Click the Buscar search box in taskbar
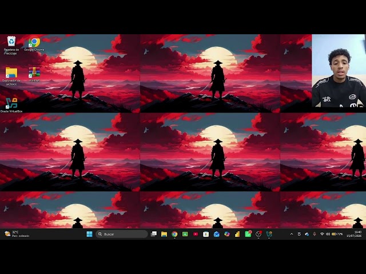Viewport: 366px width, 274px height. click(x=122, y=234)
